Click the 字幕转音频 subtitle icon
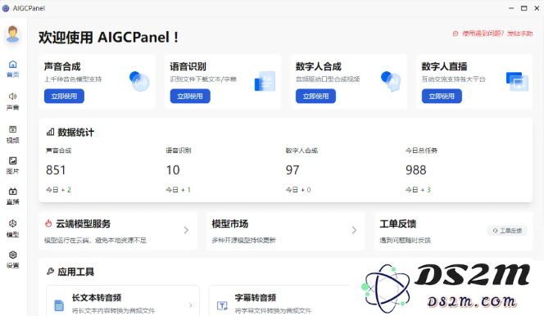 pyautogui.click(x=222, y=305)
